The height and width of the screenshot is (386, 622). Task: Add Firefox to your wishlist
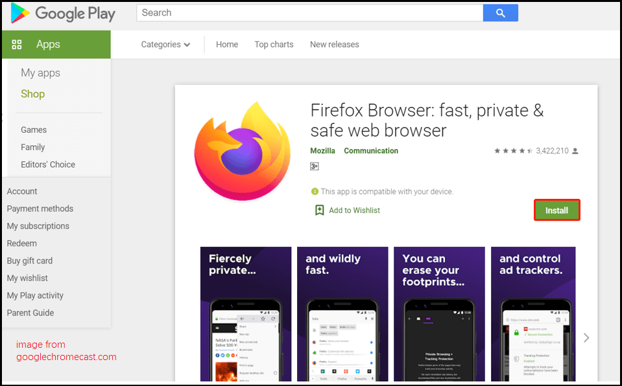(353, 210)
